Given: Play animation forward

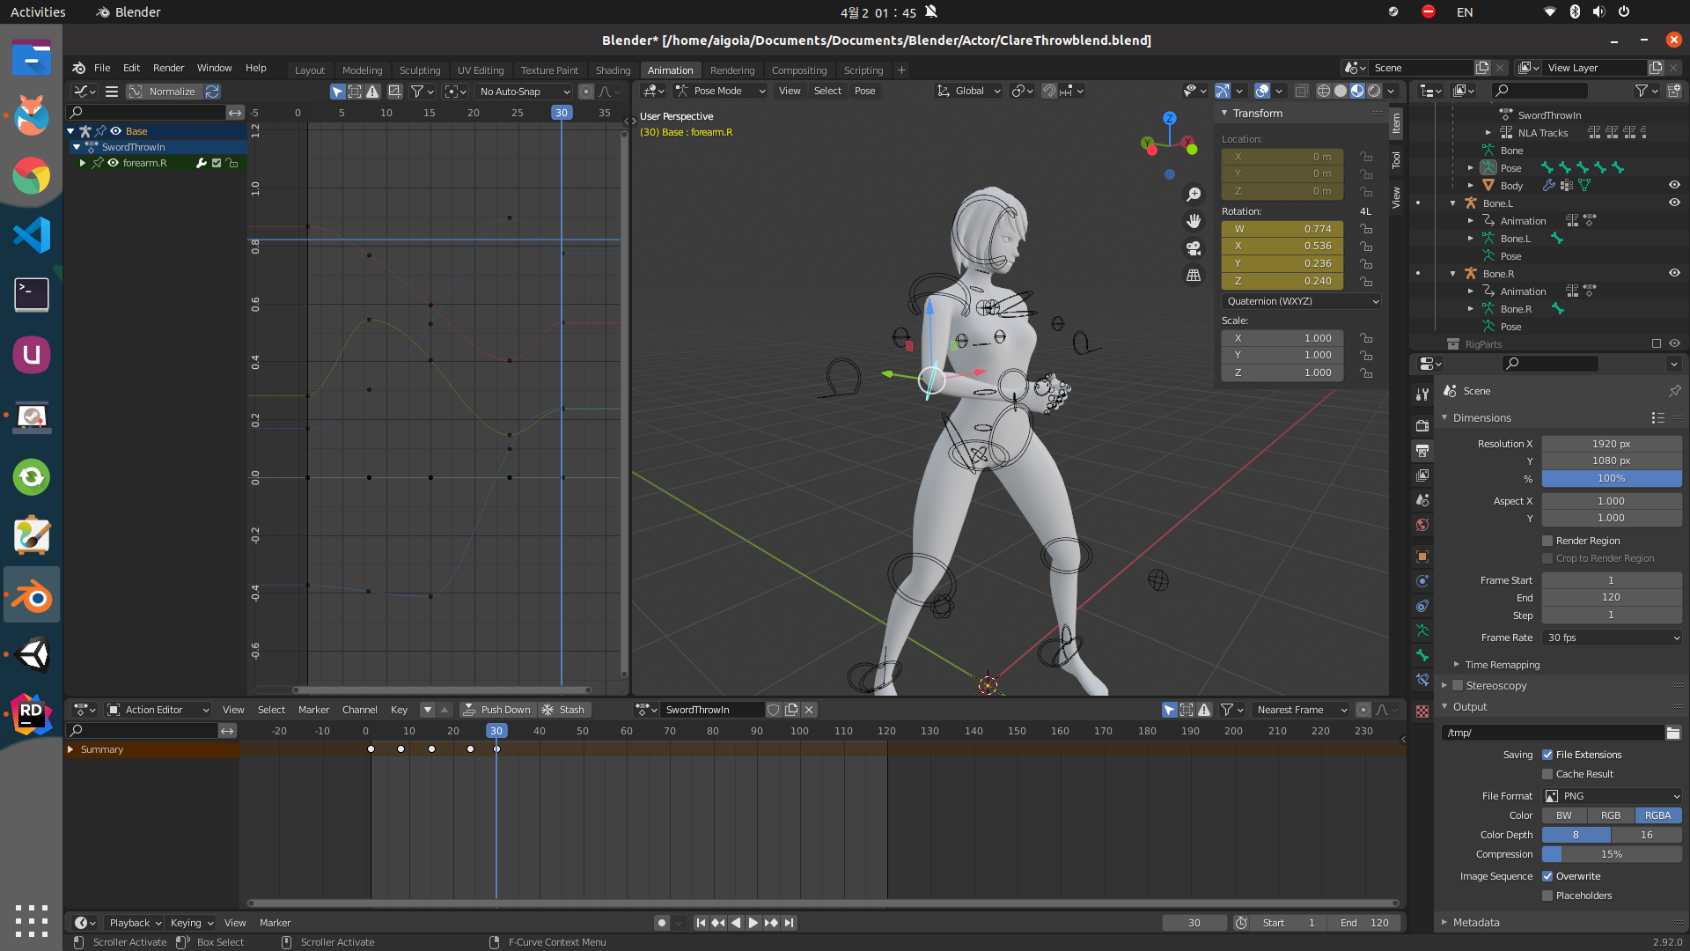Looking at the screenshot, I should click(x=753, y=923).
